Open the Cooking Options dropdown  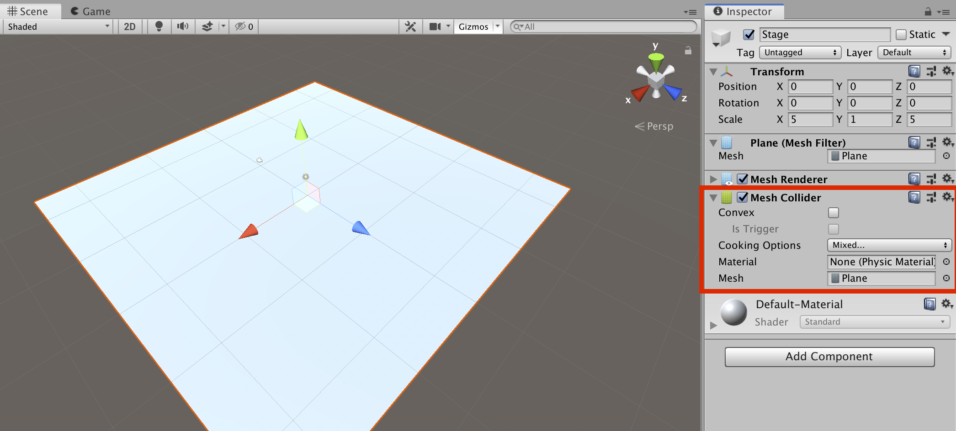(x=888, y=245)
